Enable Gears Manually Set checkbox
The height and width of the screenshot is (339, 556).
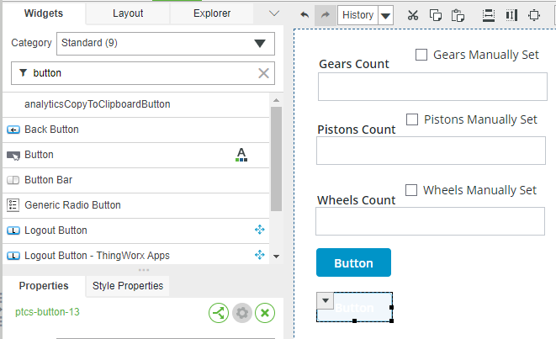point(421,55)
